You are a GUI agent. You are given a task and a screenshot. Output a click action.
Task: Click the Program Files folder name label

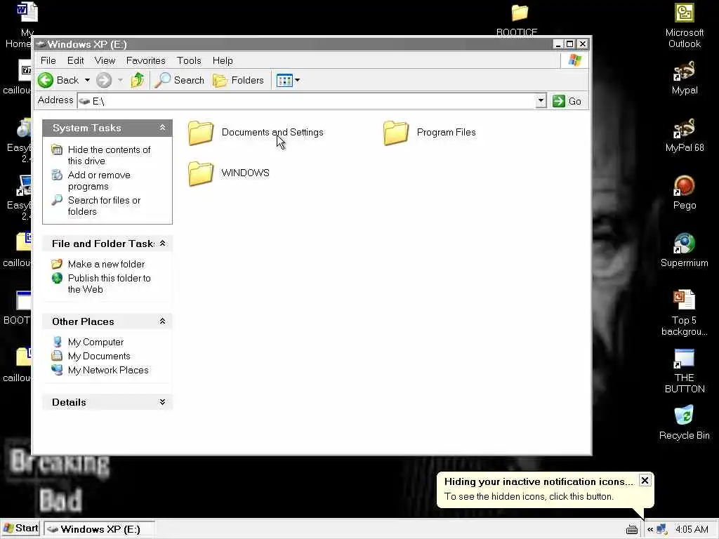[x=446, y=132]
